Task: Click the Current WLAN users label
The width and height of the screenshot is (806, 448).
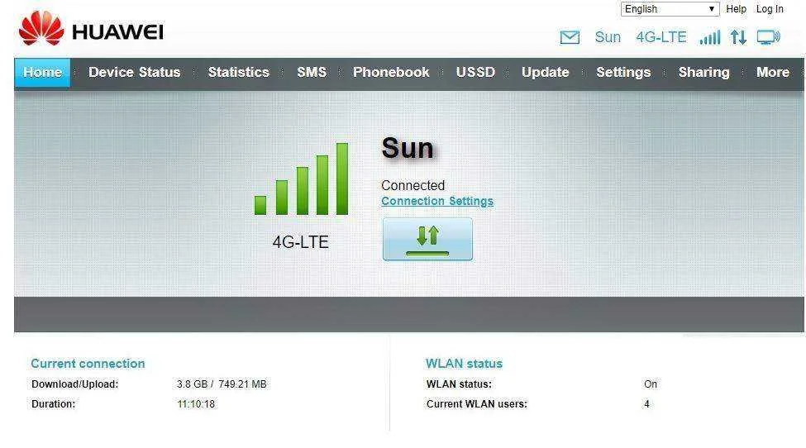Action: pos(476,404)
